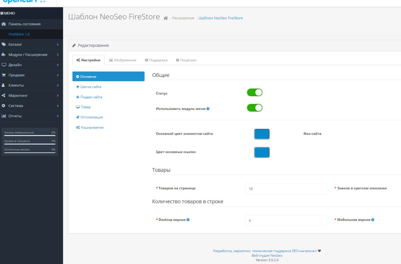
Task: Click the pencil icon beside Редактирование
Action: tap(75, 45)
